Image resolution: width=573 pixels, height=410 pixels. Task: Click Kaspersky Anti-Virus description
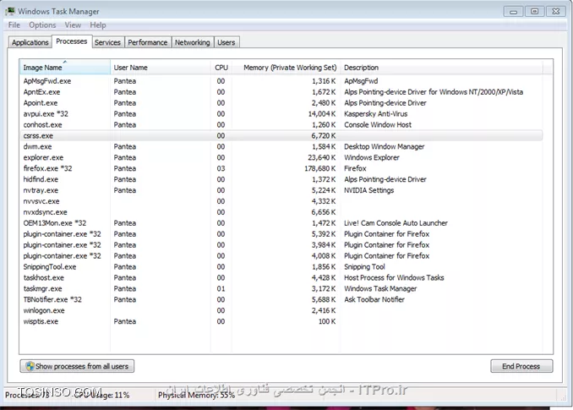tap(376, 114)
